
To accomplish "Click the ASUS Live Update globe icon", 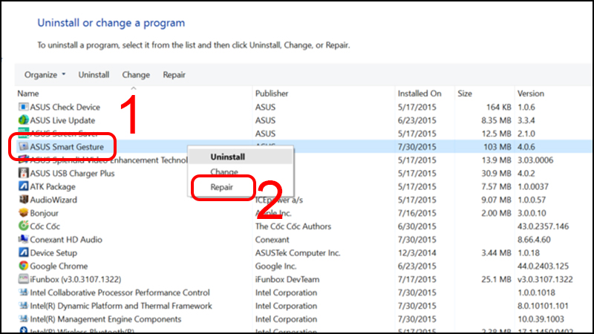I will (23, 120).
